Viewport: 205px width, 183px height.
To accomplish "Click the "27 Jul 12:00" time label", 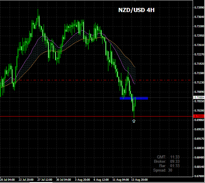I will coord(45,180).
